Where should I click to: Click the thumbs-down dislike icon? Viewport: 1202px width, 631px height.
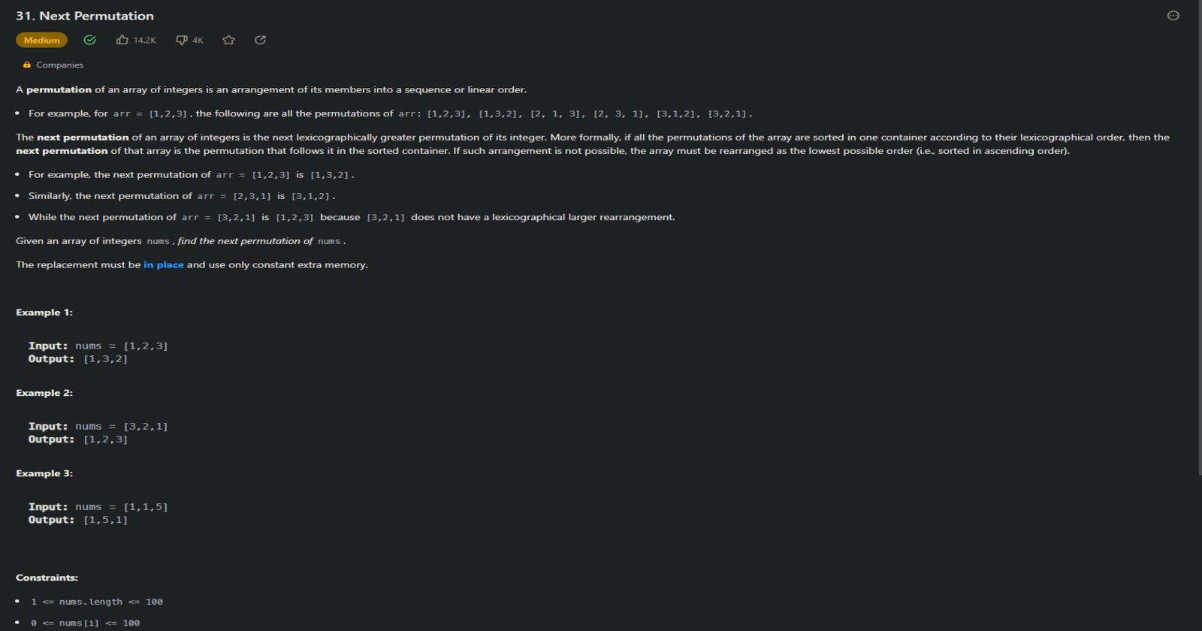click(x=181, y=40)
